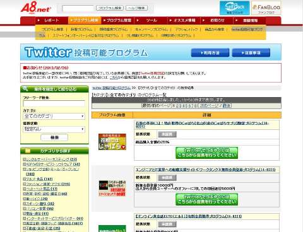Click the 検索 button in filter panel
Viewport: 303px width, 232px height.
[x=54, y=137]
